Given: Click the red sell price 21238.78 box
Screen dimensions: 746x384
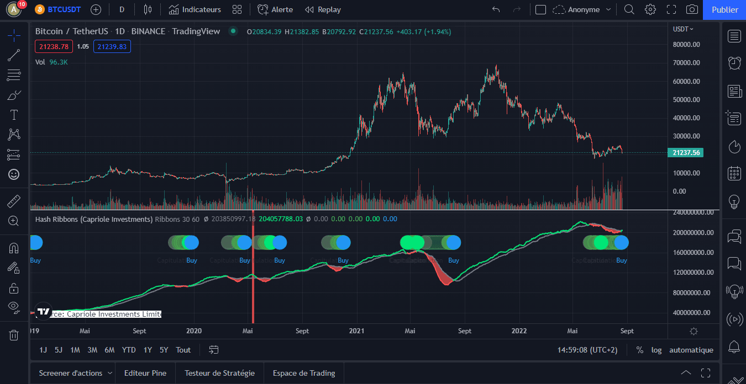Looking at the screenshot, I should (54, 46).
